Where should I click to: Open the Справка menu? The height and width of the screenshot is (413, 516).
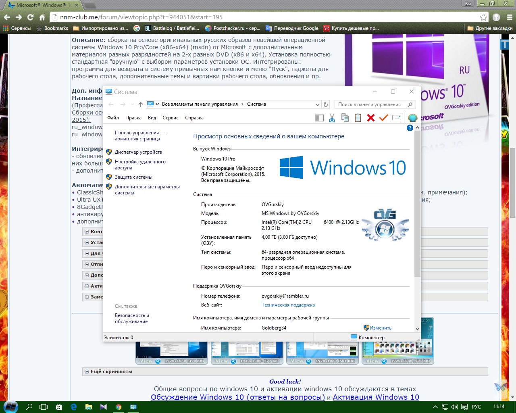coord(194,118)
